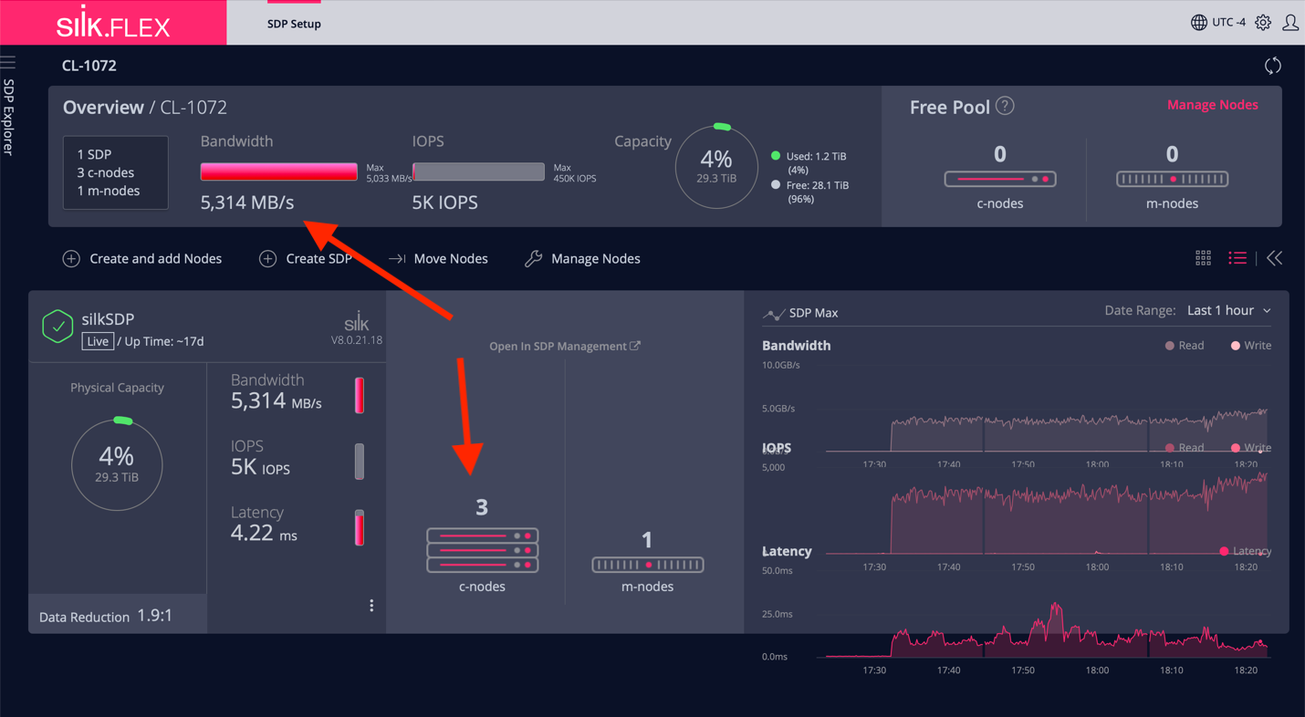Image resolution: width=1305 pixels, height=717 pixels.
Task: Click the Create SDP plus icon
Action: click(x=267, y=259)
